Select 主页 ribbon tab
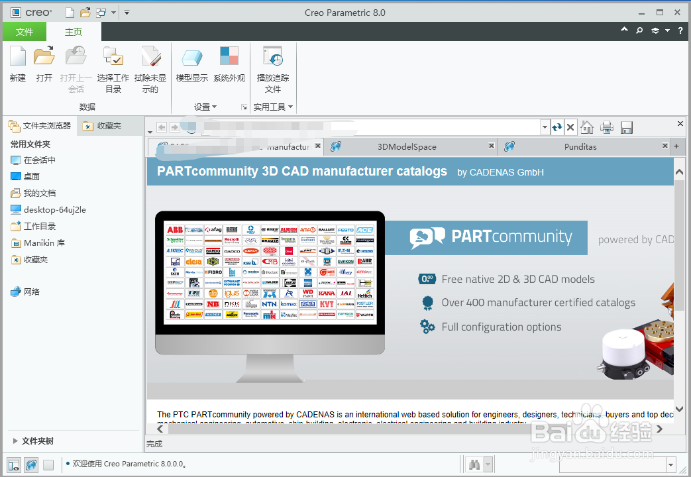 74,32
